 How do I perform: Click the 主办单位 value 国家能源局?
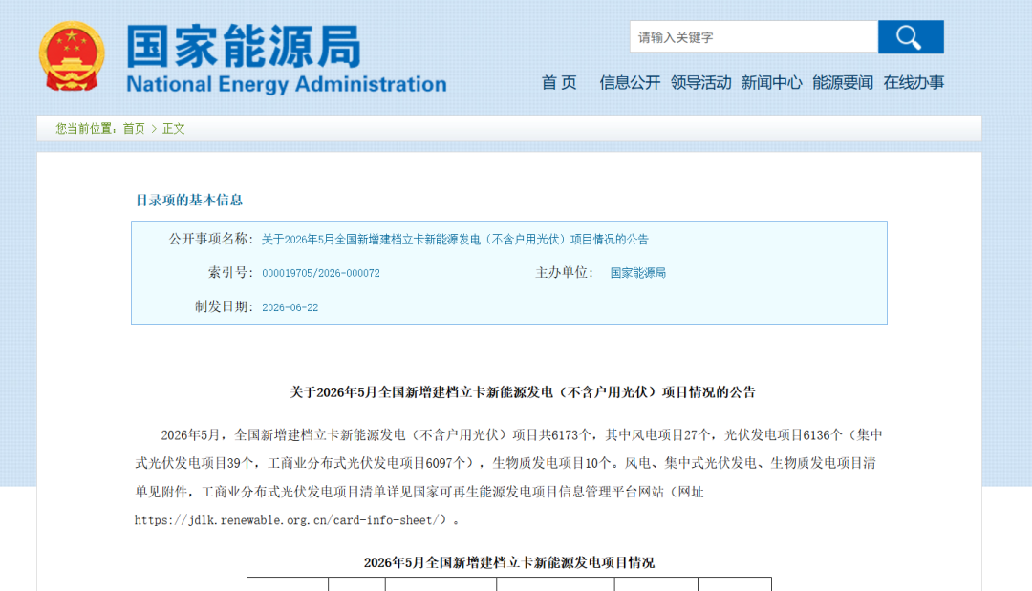(637, 273)
